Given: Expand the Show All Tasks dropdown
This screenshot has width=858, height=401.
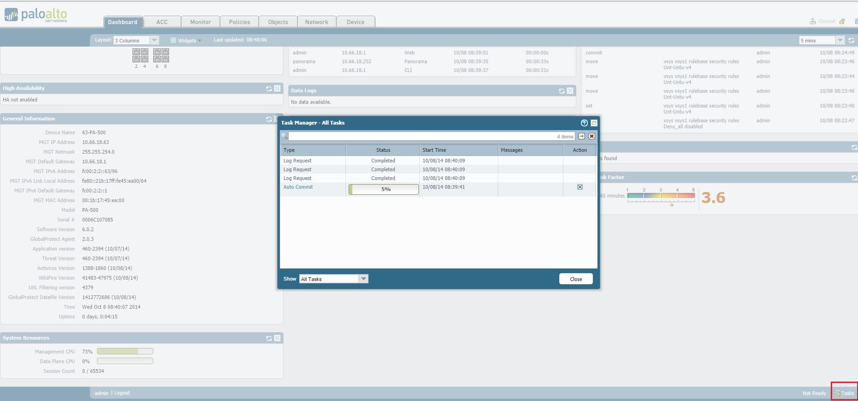Looking at the screenshot, I should (x=363, y=279).
